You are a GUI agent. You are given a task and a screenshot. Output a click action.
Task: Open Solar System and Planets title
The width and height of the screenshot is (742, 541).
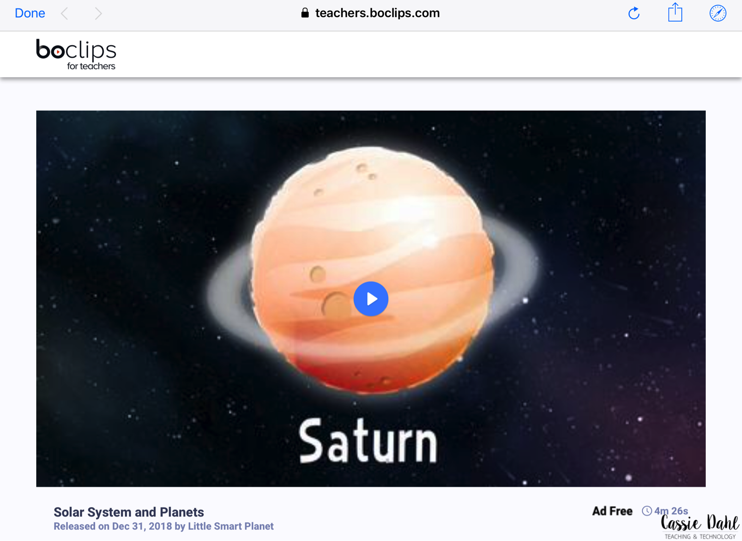click(129, 512)
